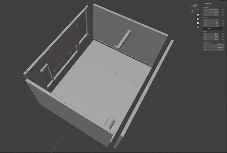Lock the Location X value
Image resolution: width=227 pixels, height=153 pixels.
coord(222,10)
